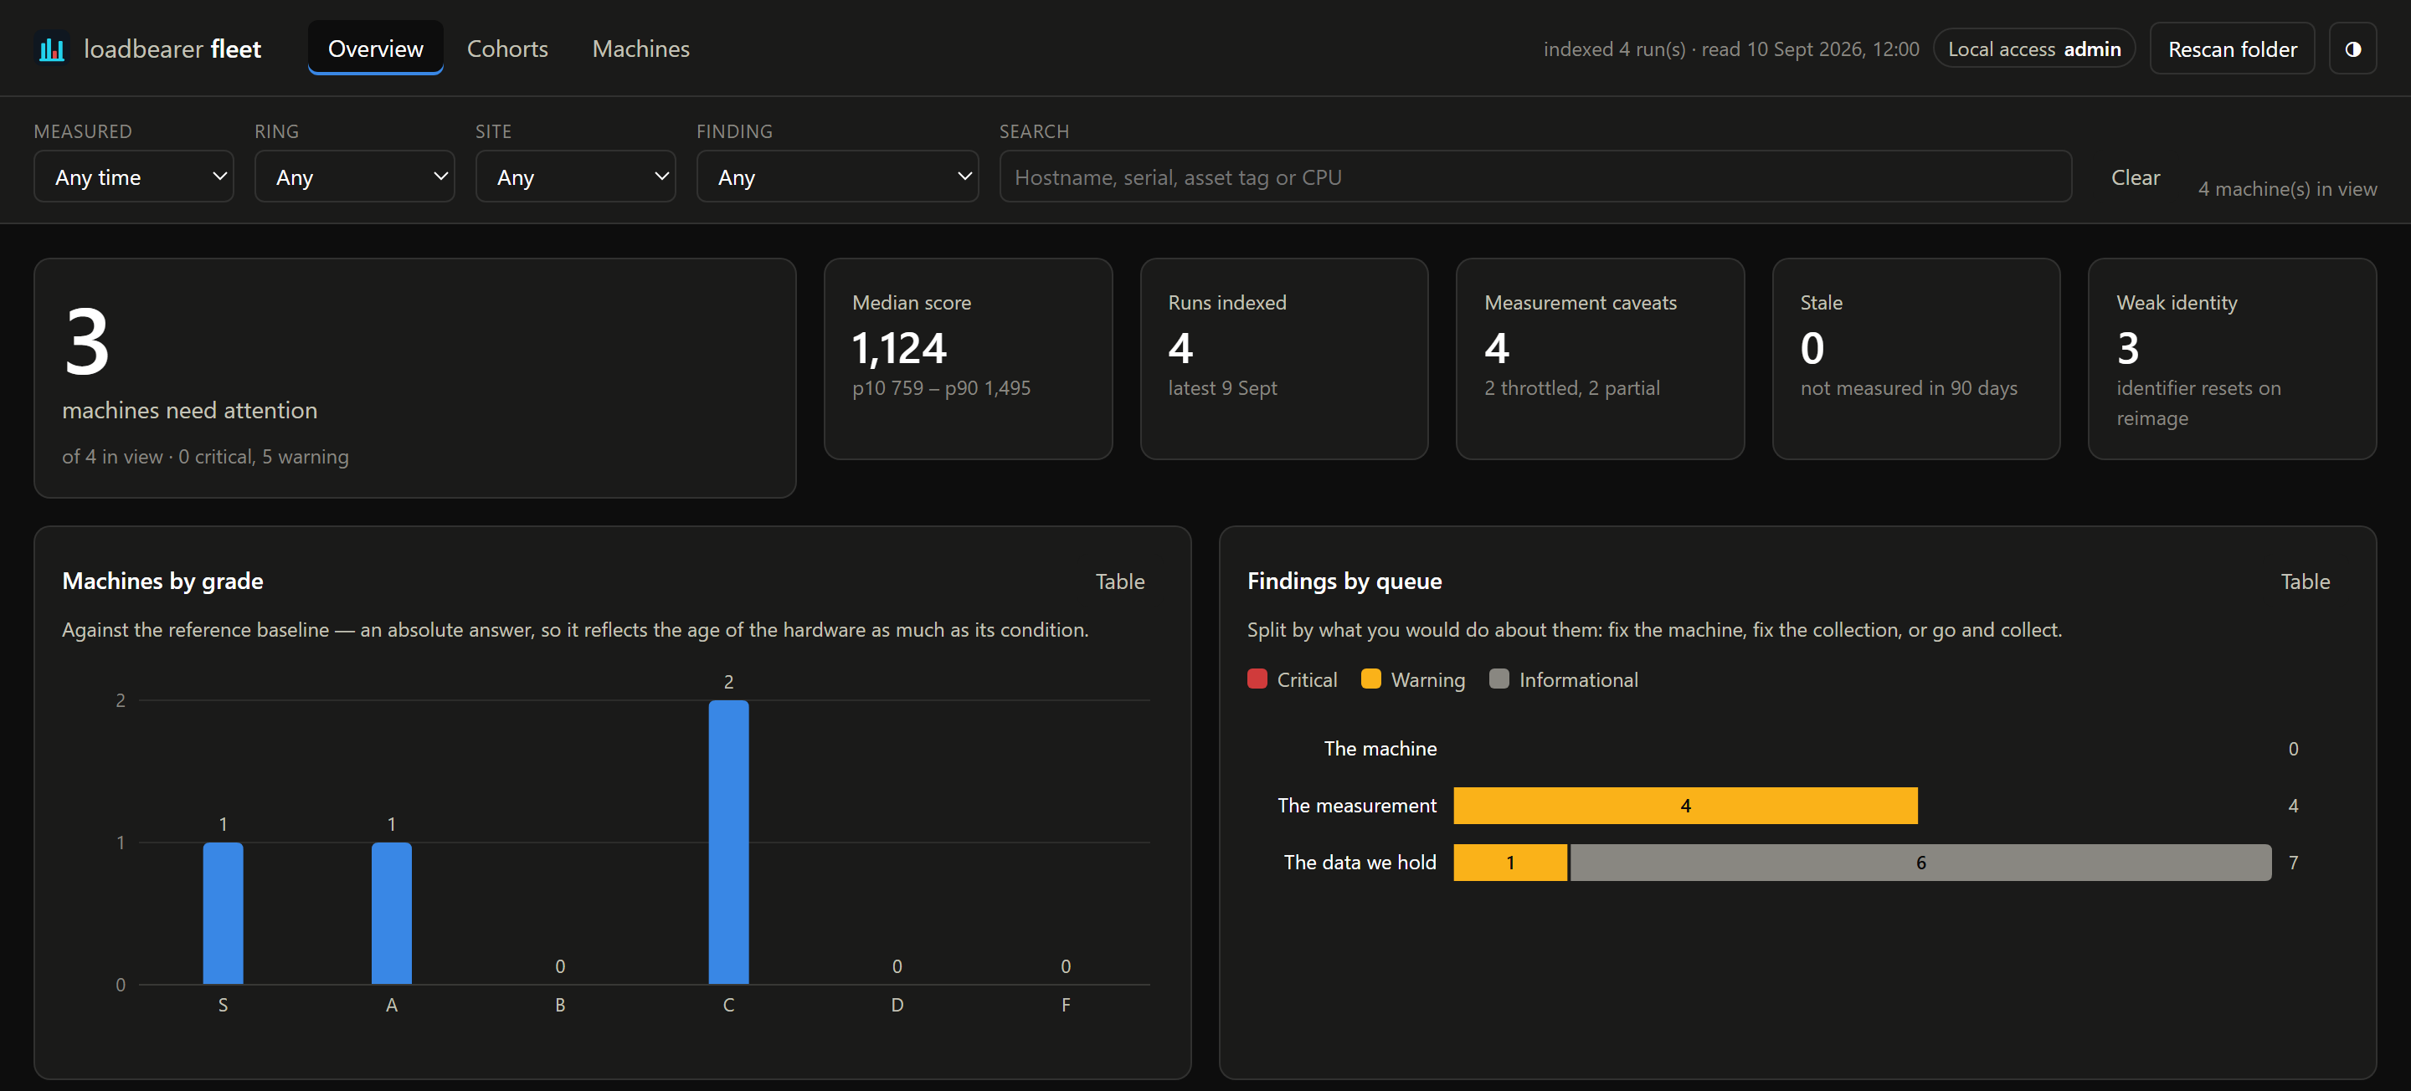
Task: Open the Runs indexed card
Action: click(x=1284, y=359)
